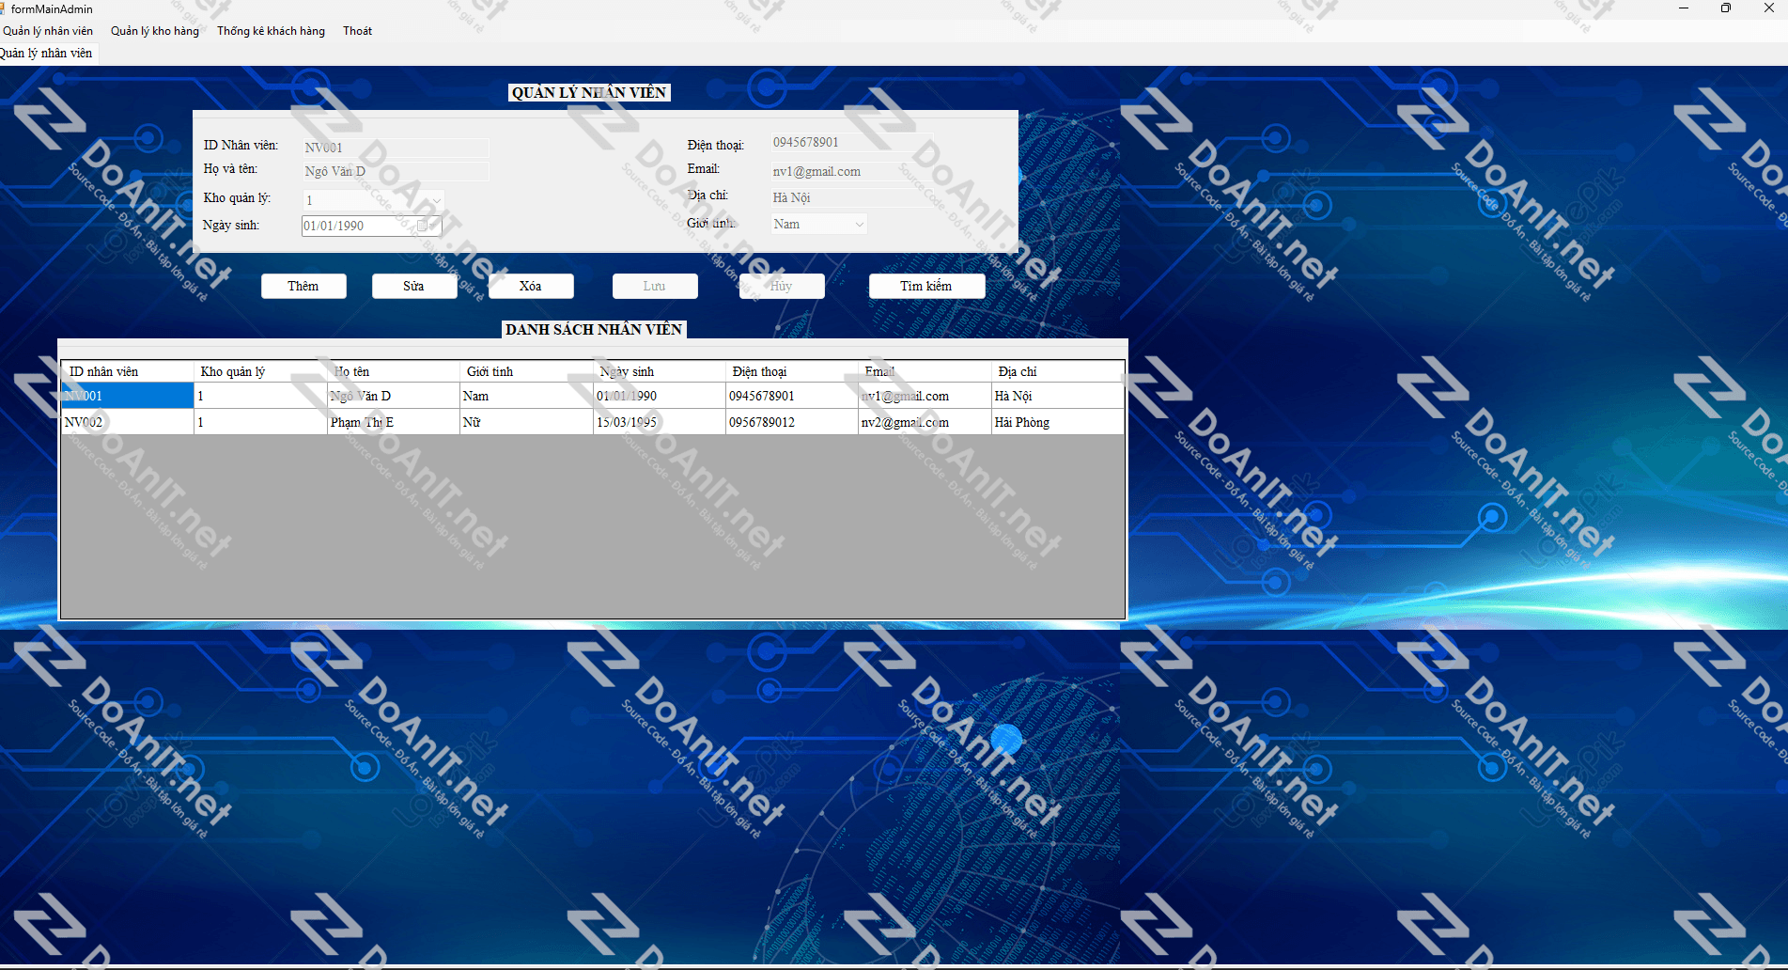The image size is (1788, 970).
Task: Restore the formMainAdmin window size
Action: (x=1726, y=8)
